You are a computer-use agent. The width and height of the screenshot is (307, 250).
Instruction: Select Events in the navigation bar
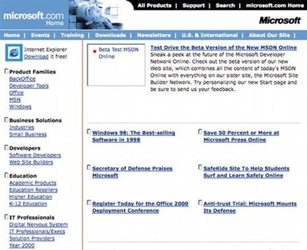coord(40,35)
